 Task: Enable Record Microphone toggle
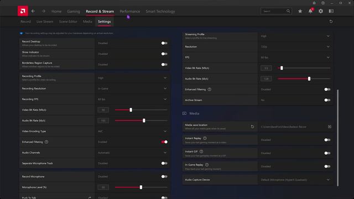(164, 176)
